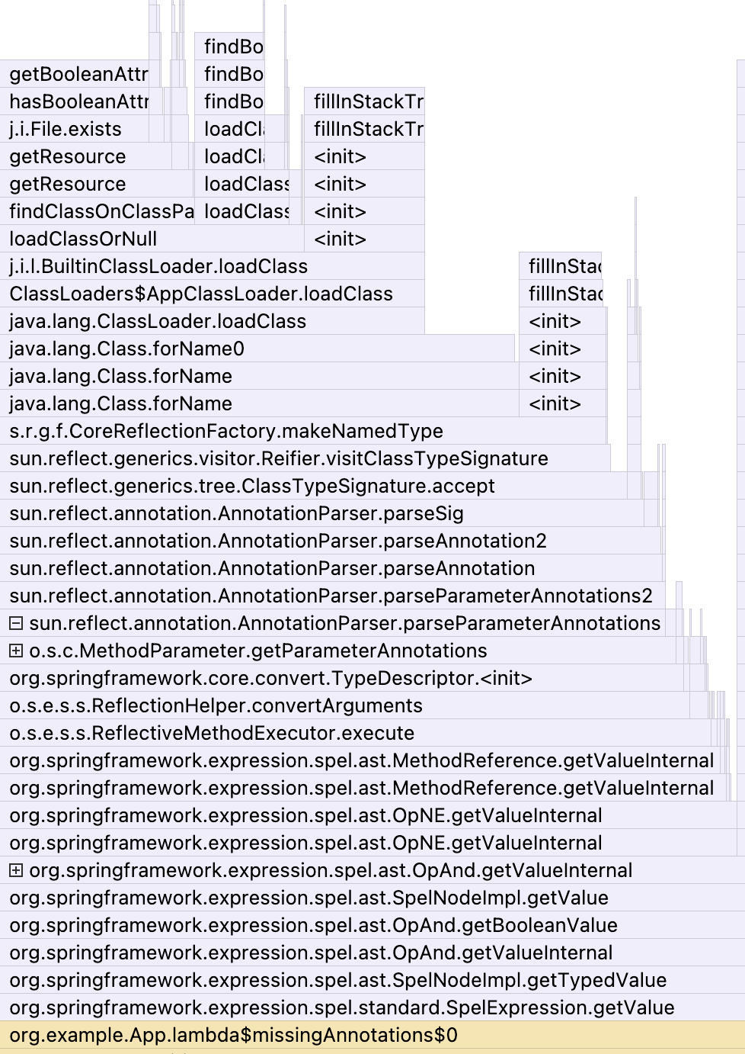Click the <init> frame beside java.lang.ClassLoader.loadClass
The width and height of the screenshot is (745, 1054).
coord(563,321)
